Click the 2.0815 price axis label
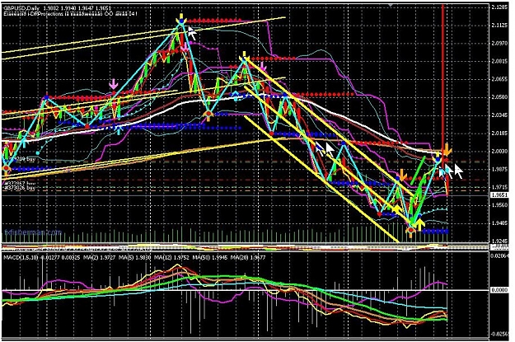515x342 pixels. [x=500, y=61]
